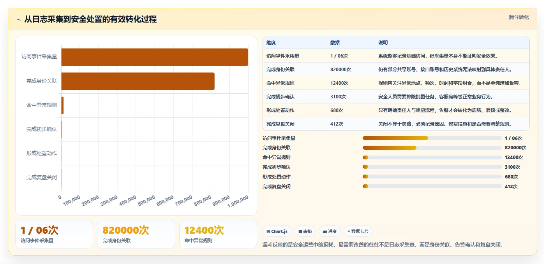Click the 完成初步确认 progress bar
545x264 pixels.
click(432, 167)
